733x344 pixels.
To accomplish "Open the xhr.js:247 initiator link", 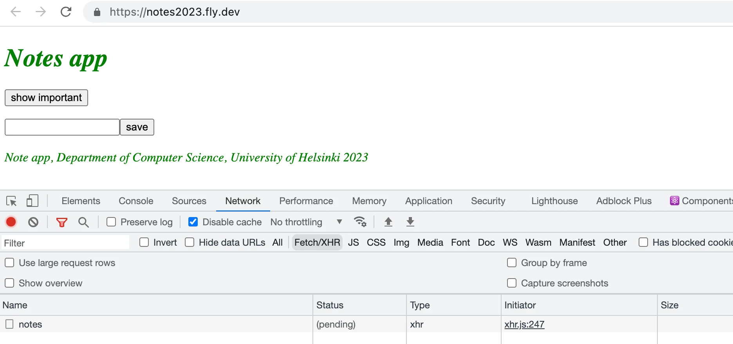I will (524, 324).
